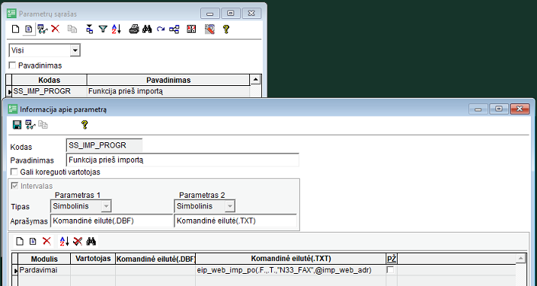Click the save floppy disk icon
The width and height of the screenshot is (537, 286).
pos(17,125)
